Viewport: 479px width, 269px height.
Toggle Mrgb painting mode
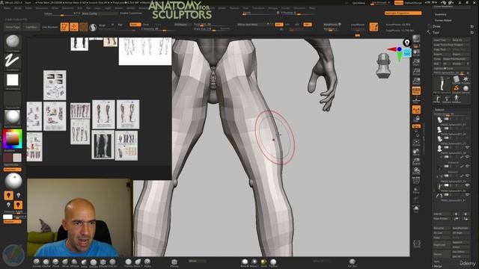coord(102,25)
